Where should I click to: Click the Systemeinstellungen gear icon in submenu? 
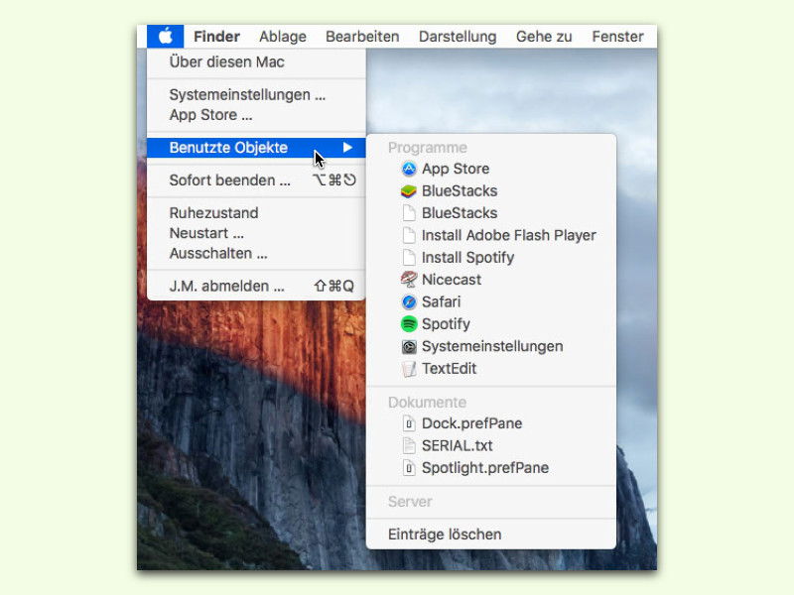click(409, 346)
